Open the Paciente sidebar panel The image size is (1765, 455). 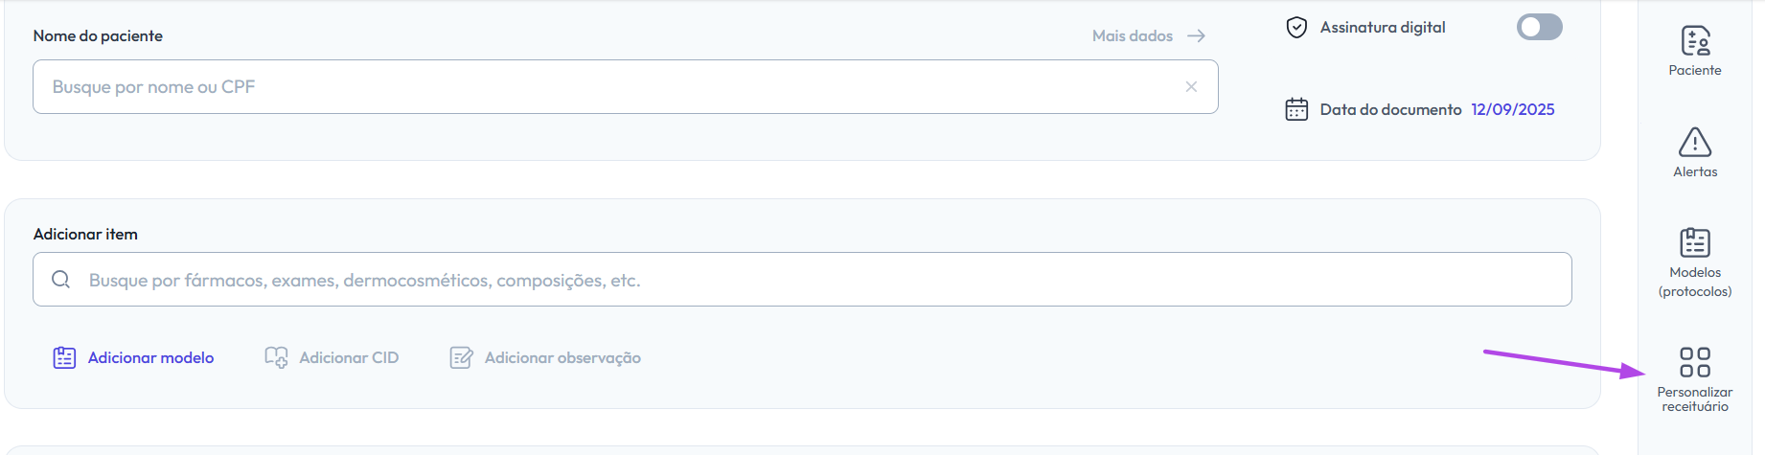[x=1694, y=42]
